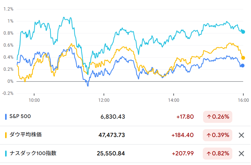Click the yellow Dow endpoint dot on chart

pyautogui.click(x=243, y=58)
